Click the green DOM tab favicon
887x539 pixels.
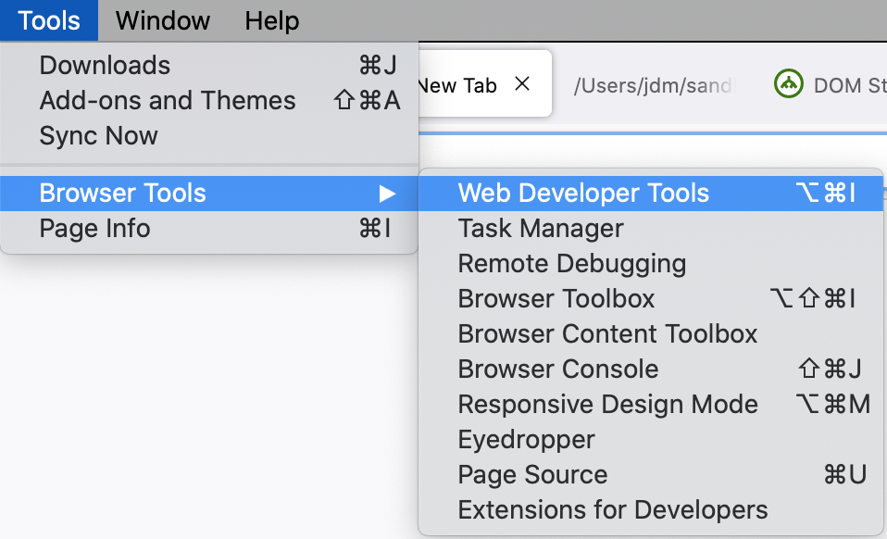788,84
